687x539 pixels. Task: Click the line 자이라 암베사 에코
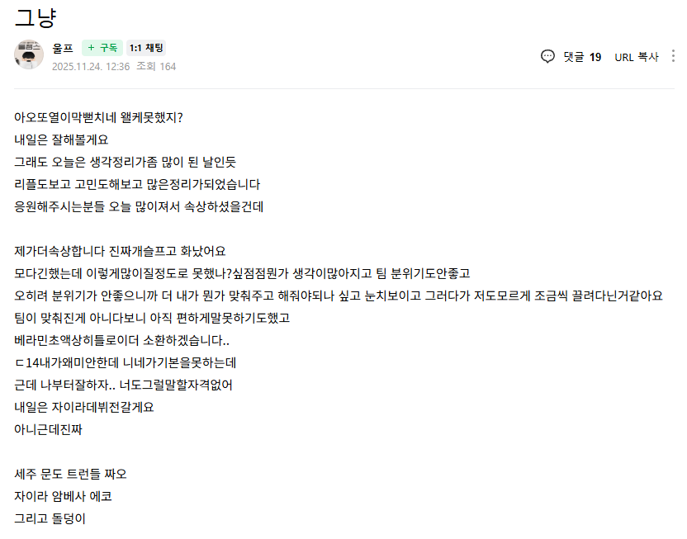click(x=63, y=496)
